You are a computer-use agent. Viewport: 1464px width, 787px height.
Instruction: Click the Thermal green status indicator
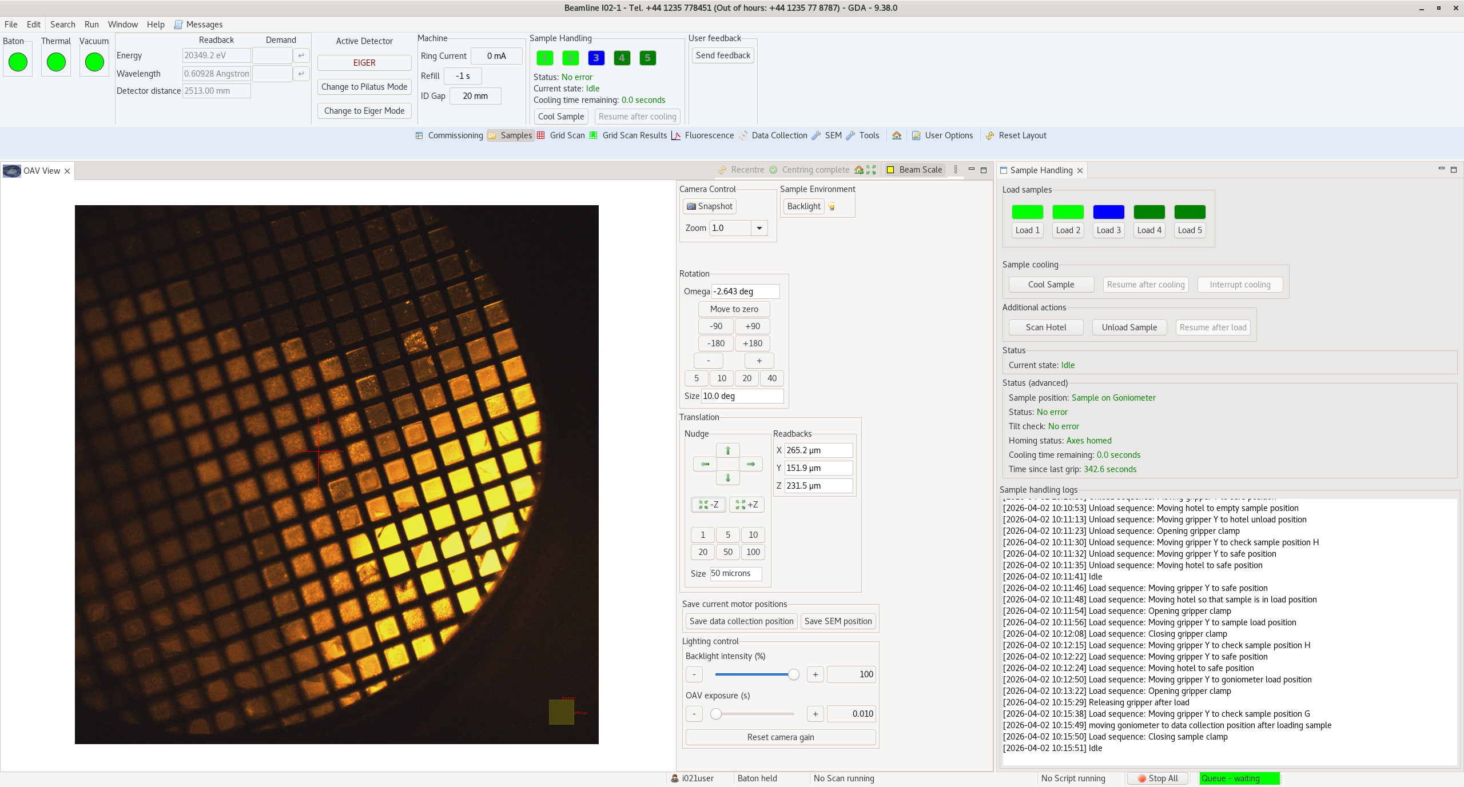point(56,62)
